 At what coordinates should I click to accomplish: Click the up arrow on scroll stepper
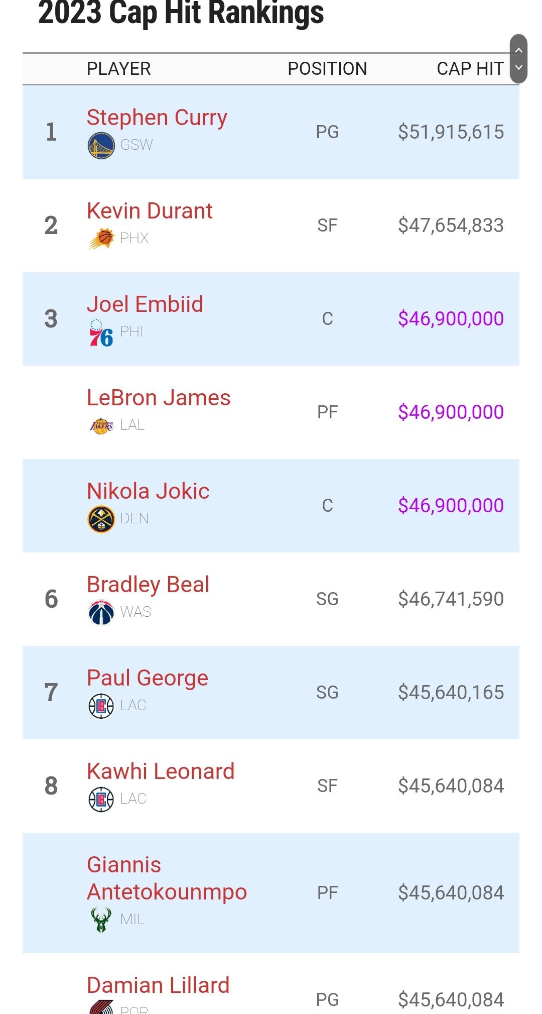click(518, 50)
